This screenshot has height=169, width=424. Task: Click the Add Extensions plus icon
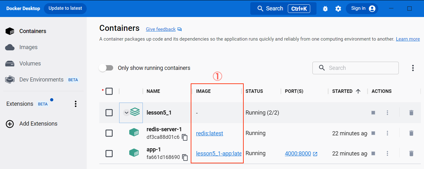(x=10, y=124)
